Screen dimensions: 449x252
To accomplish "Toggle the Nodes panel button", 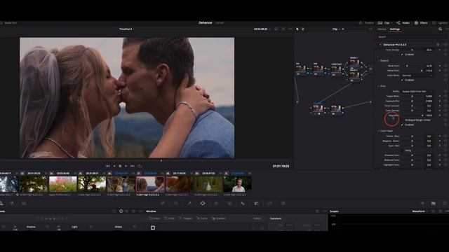I will [403, 23].
